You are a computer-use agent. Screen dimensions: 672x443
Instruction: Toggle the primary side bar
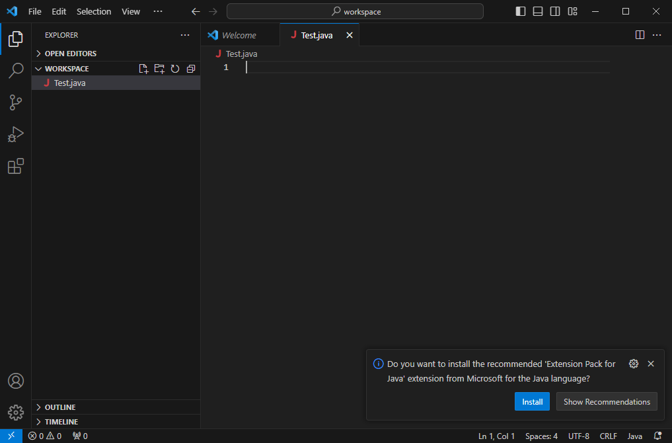[520, 12]
